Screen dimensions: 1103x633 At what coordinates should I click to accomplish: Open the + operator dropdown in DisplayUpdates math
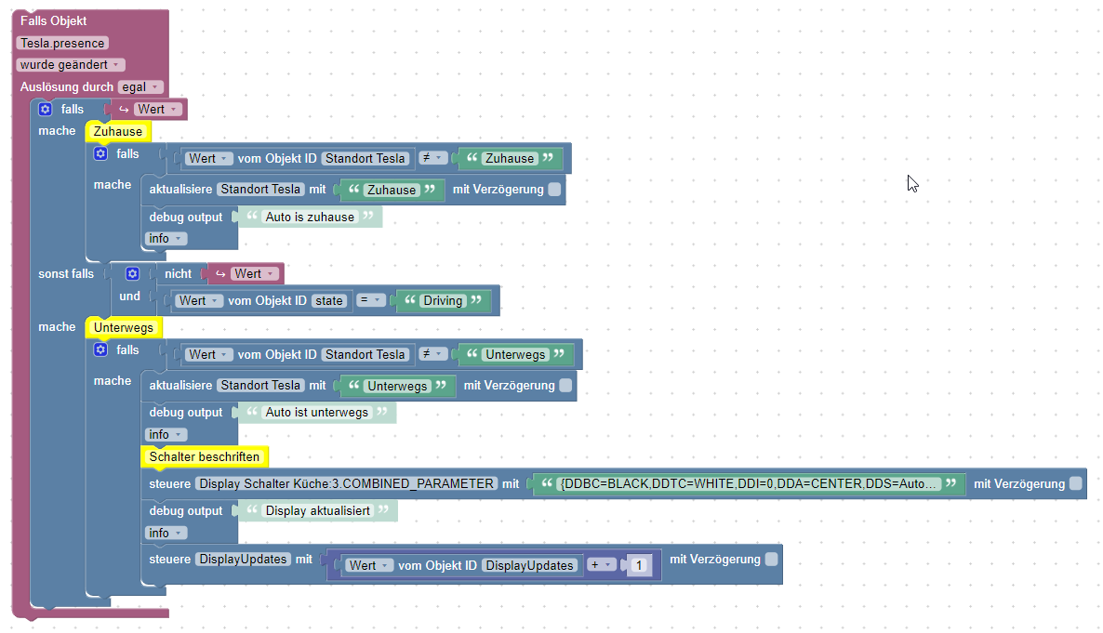[x=602, y=565]
